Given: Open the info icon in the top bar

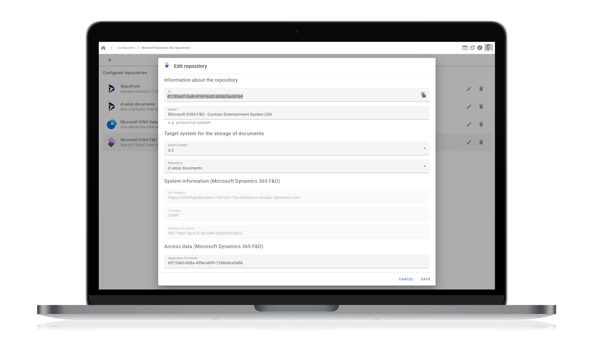Looking at the screenshot, I should [x=480, y=48].
